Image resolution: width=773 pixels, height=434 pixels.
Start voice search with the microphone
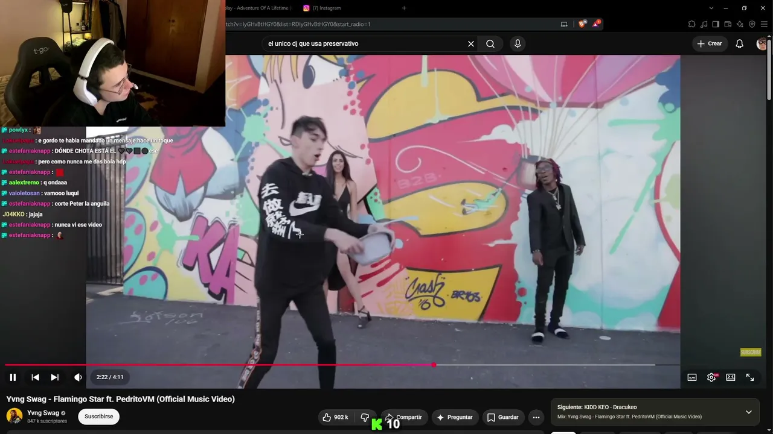point(518,43)
